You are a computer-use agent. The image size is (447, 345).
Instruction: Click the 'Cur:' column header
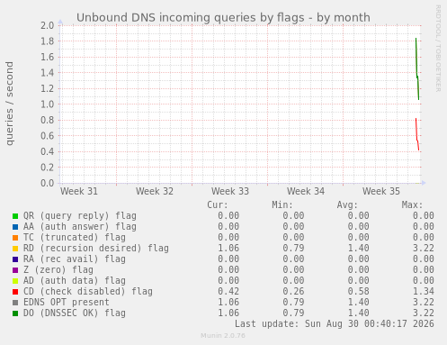[x=218, y=205]
